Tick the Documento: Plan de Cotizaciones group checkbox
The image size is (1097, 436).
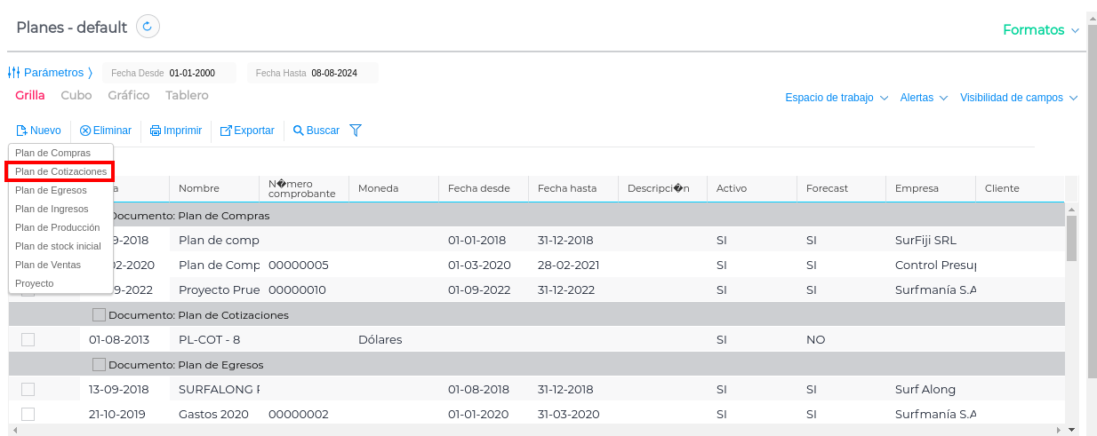click(99, 315)
